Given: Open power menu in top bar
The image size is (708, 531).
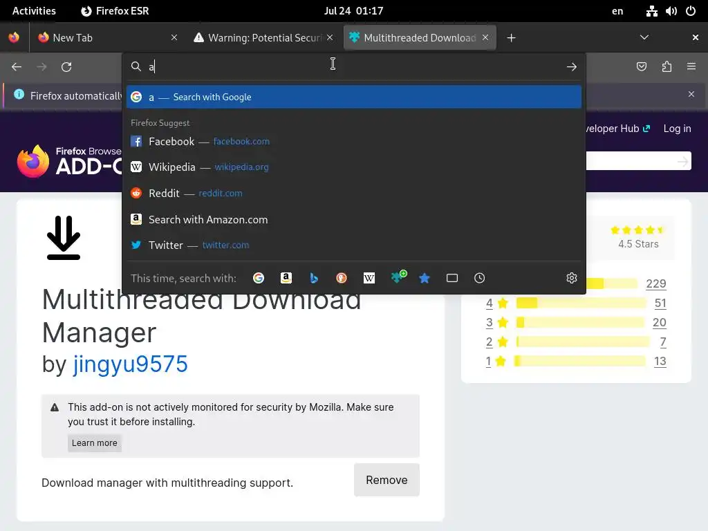Looking at the screenshot, I should (691, 11).
